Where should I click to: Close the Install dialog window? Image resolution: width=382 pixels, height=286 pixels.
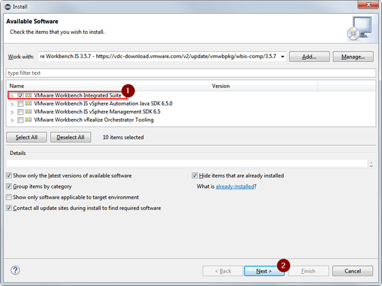pos(369,5)
